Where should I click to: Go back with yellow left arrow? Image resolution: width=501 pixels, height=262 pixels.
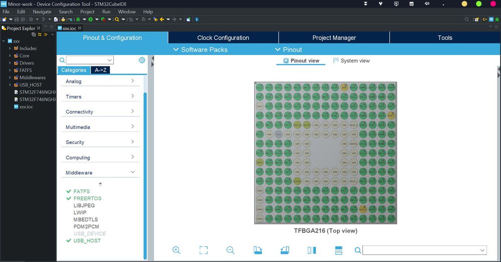click(x=162, y=19)
